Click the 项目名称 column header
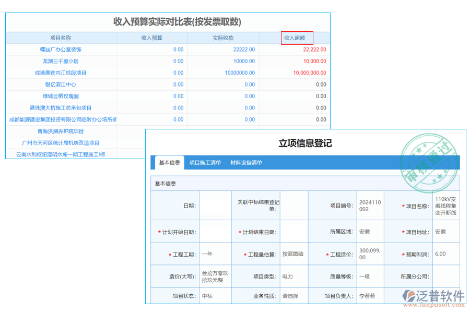This screenshot has width=470, height=313. (x=62, y=38)
